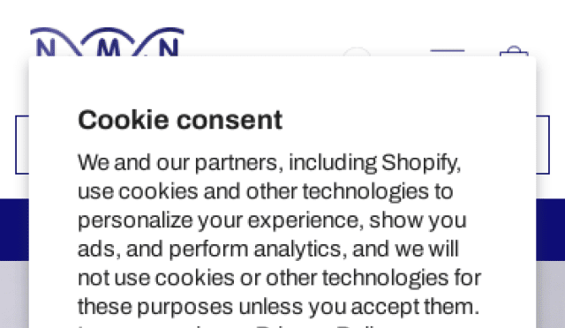
Task: Click the first N in the logo
Action: click(x=46, y=48)
